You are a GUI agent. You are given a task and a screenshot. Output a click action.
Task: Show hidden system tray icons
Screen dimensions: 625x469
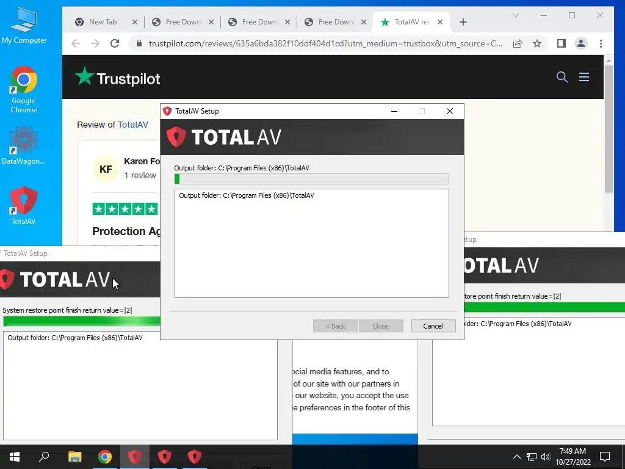click(516, 457)
